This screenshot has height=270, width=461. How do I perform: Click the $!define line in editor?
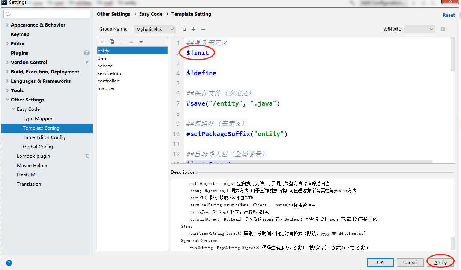tap(201, 73)
